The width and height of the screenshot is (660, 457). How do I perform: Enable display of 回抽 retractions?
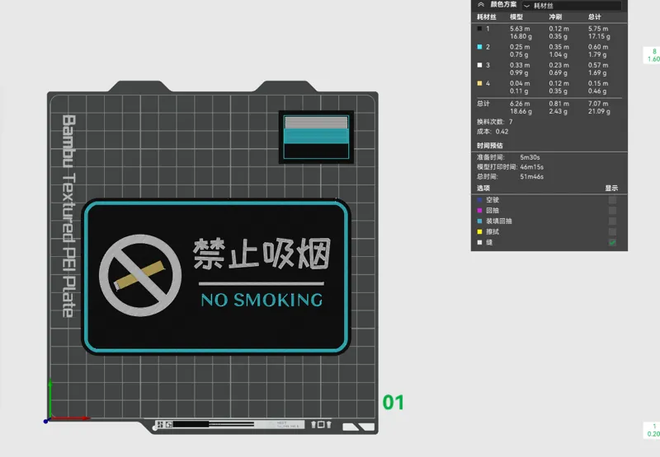(612, 211)
